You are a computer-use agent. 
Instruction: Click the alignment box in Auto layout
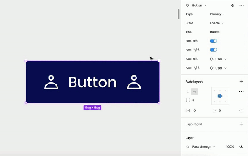pos(220,96)
